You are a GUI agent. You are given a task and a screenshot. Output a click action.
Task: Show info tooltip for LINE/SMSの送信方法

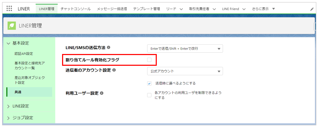(109, 47)
